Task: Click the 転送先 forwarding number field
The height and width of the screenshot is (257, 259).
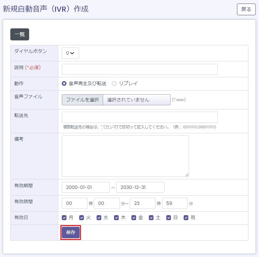Action: coord(140,117)
